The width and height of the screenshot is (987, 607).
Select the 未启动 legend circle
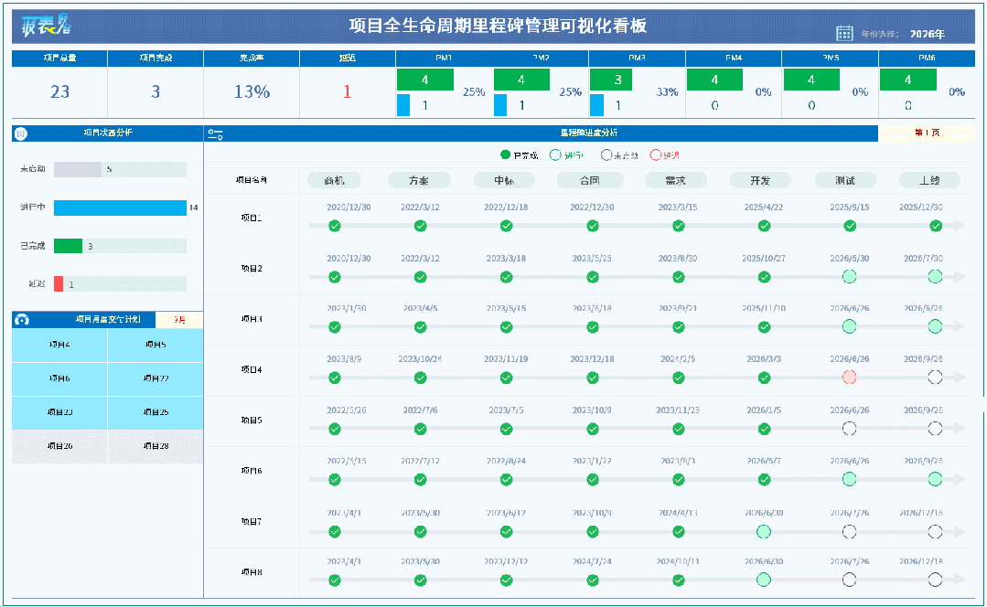(606, 154)
